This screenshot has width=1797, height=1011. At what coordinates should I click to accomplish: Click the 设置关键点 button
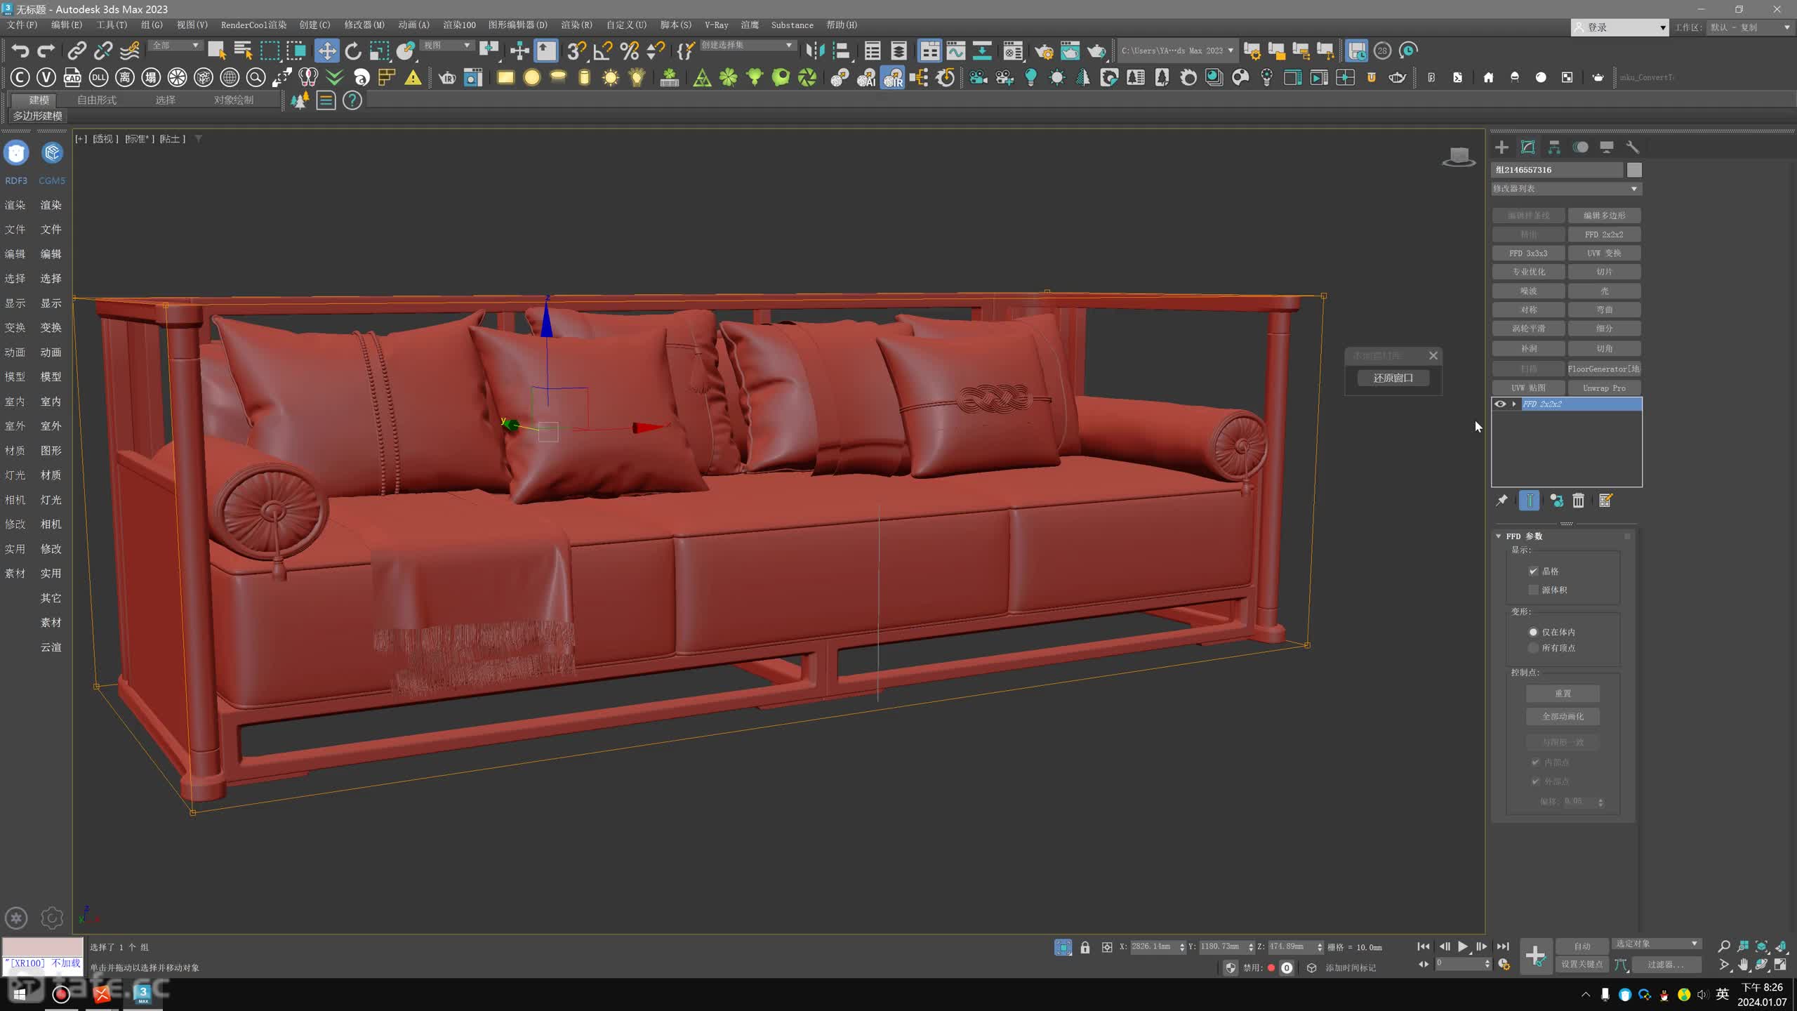point(1582,965)
